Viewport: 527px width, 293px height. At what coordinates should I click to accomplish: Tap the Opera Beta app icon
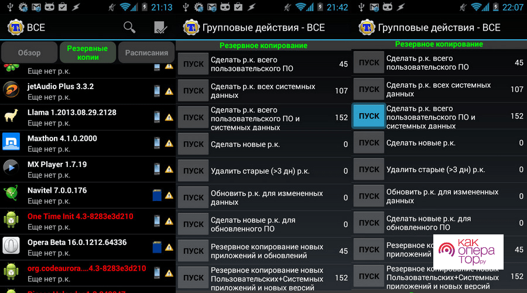pos(12,247)
